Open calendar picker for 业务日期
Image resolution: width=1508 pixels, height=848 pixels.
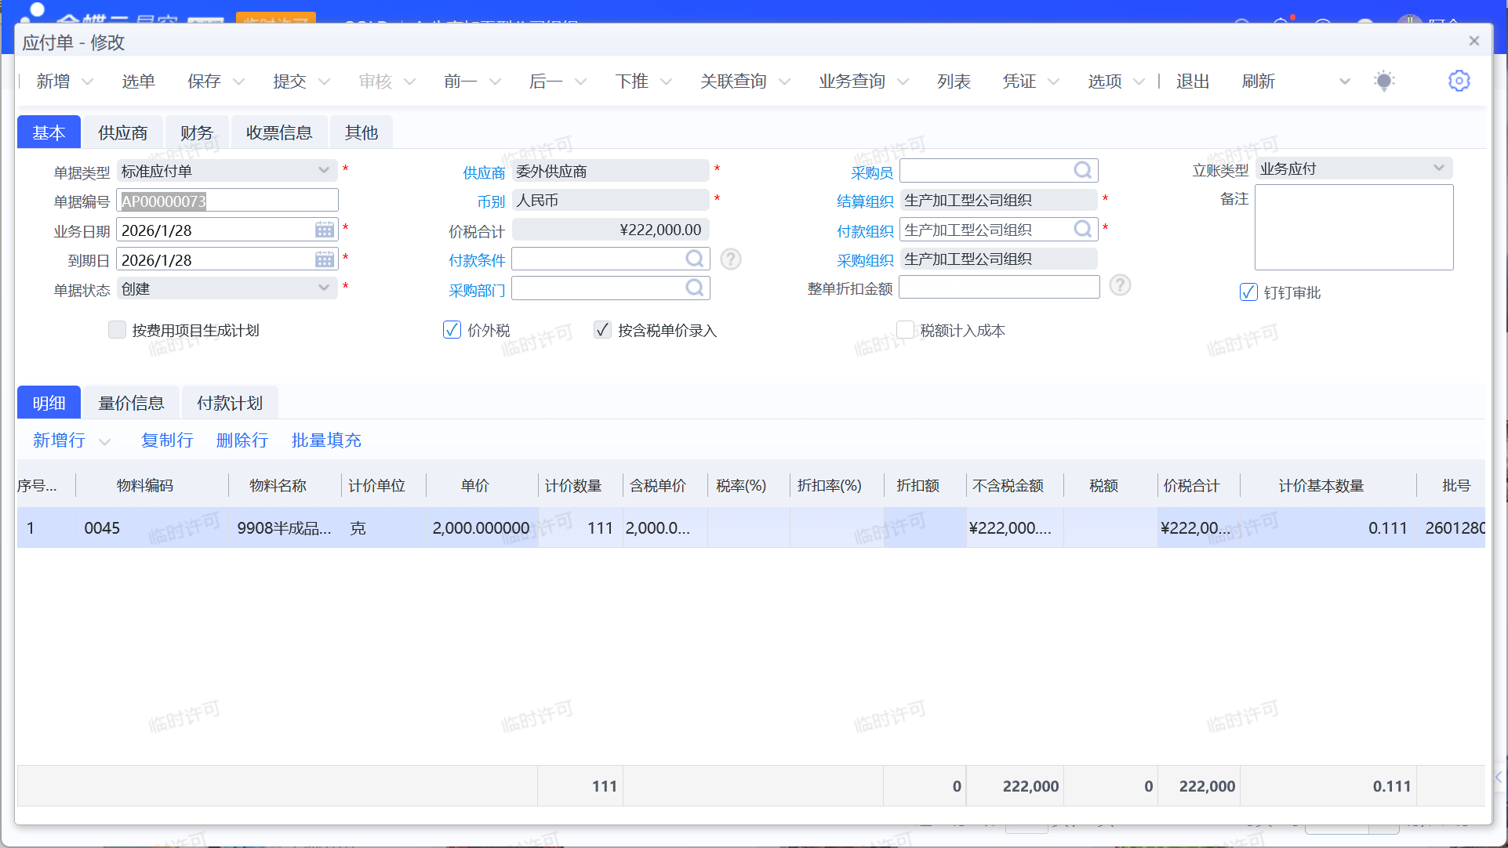324,230
